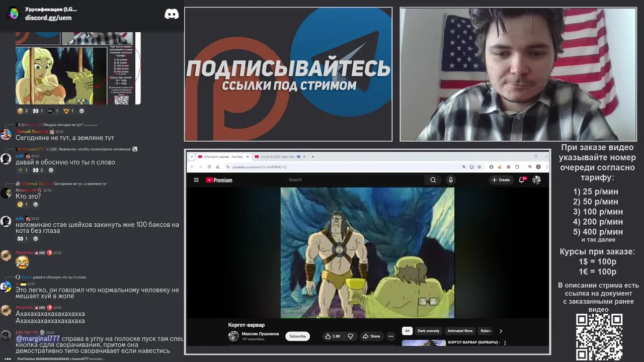The width and height of the screenshot is (644, 362).
Task: View site information icon in address bar
Action: pyautogui.click(x=228, y=167)
